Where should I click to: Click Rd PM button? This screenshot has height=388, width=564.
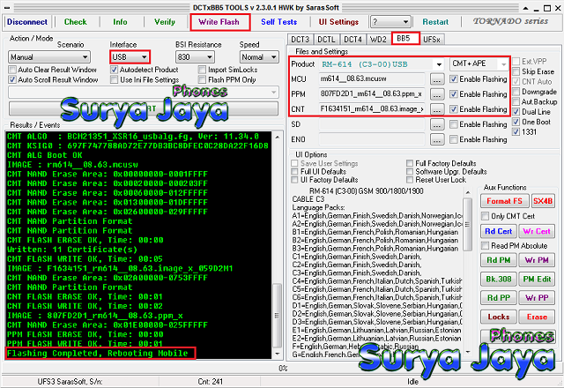coord(499,260)
